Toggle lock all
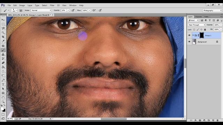The image size is (223, 125). click(x=205, y=30)
